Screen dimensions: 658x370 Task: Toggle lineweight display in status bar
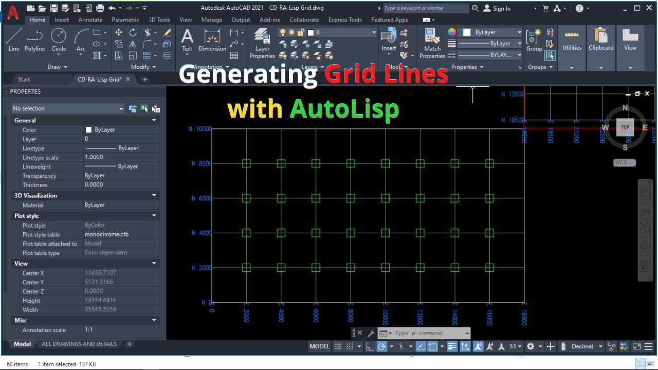[452, 346]
